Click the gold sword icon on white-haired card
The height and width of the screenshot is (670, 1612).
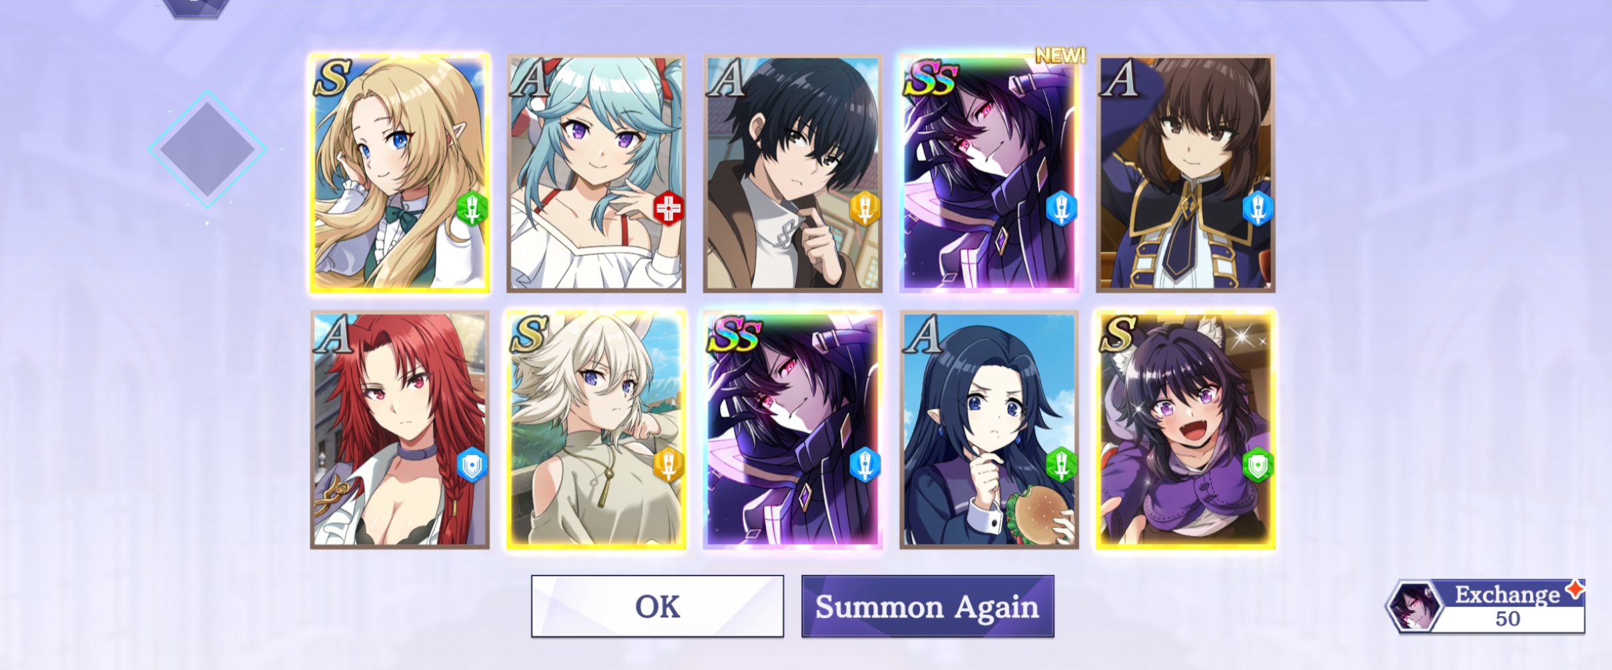668,465
